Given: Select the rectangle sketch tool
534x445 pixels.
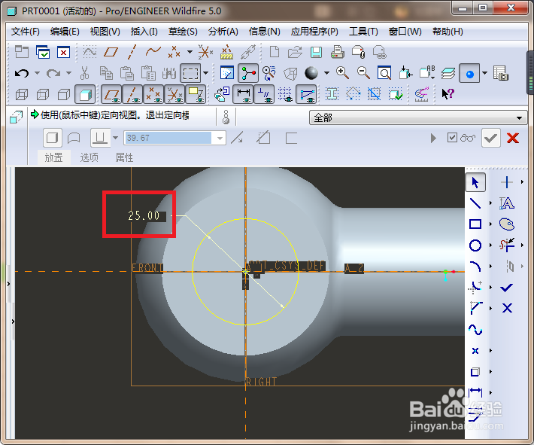Looking at the screenshot, I should pos(475,224).
